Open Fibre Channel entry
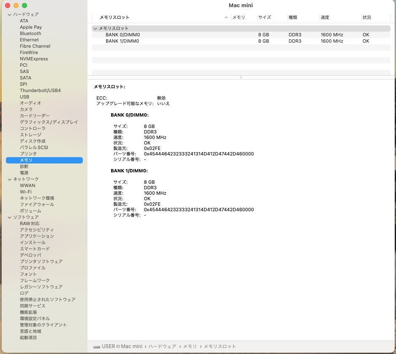396x354 pixels. [x=35, y=46]
